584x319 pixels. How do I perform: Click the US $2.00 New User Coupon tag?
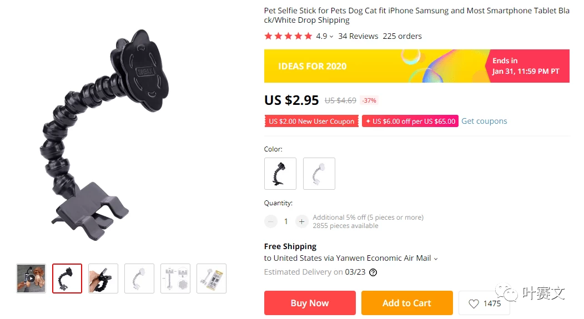click(x=311, y=121)
